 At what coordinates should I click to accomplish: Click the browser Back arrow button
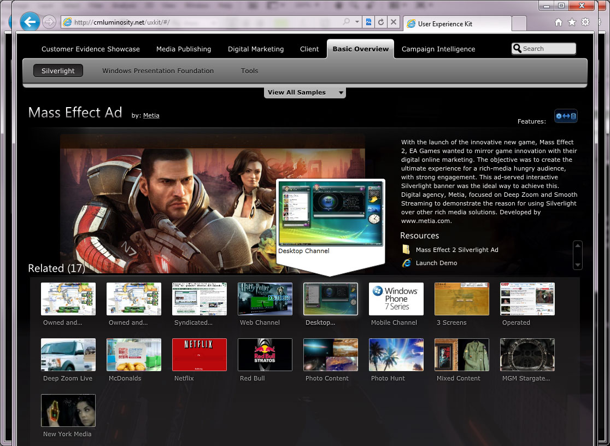(30, 22)
